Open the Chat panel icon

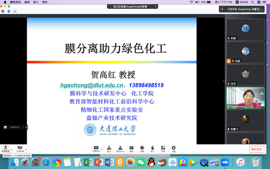(x=131, y=148)
